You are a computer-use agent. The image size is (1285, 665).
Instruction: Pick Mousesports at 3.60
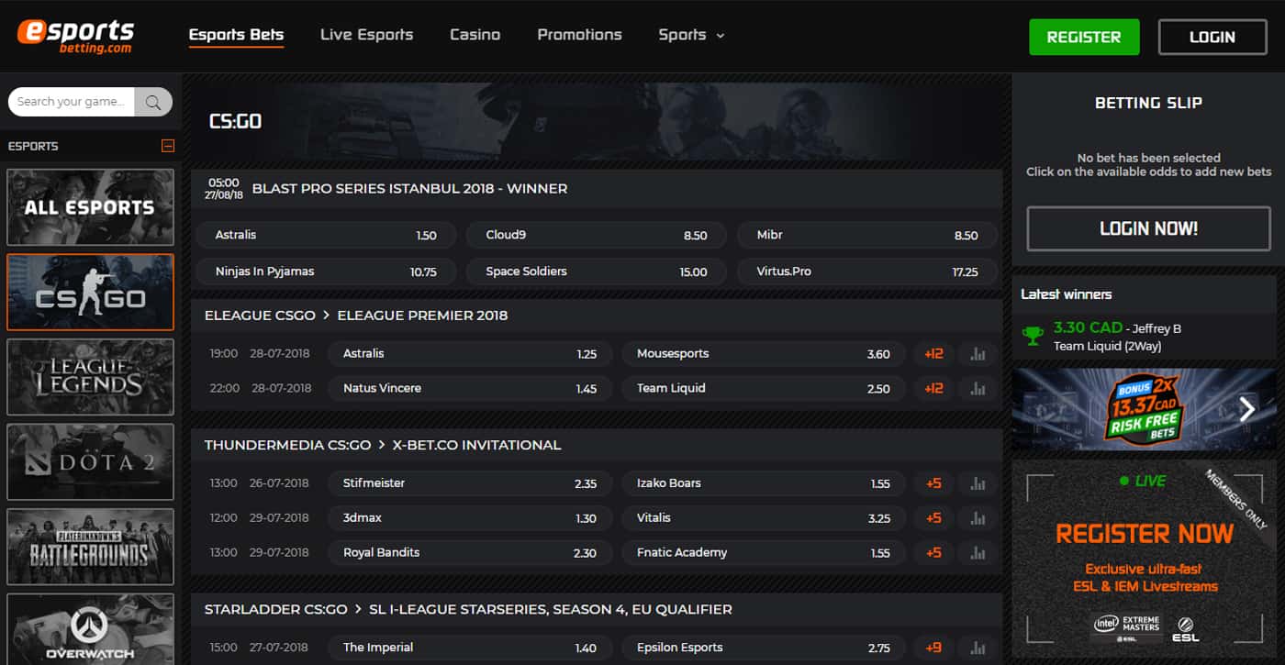click(x=764, y=353)
